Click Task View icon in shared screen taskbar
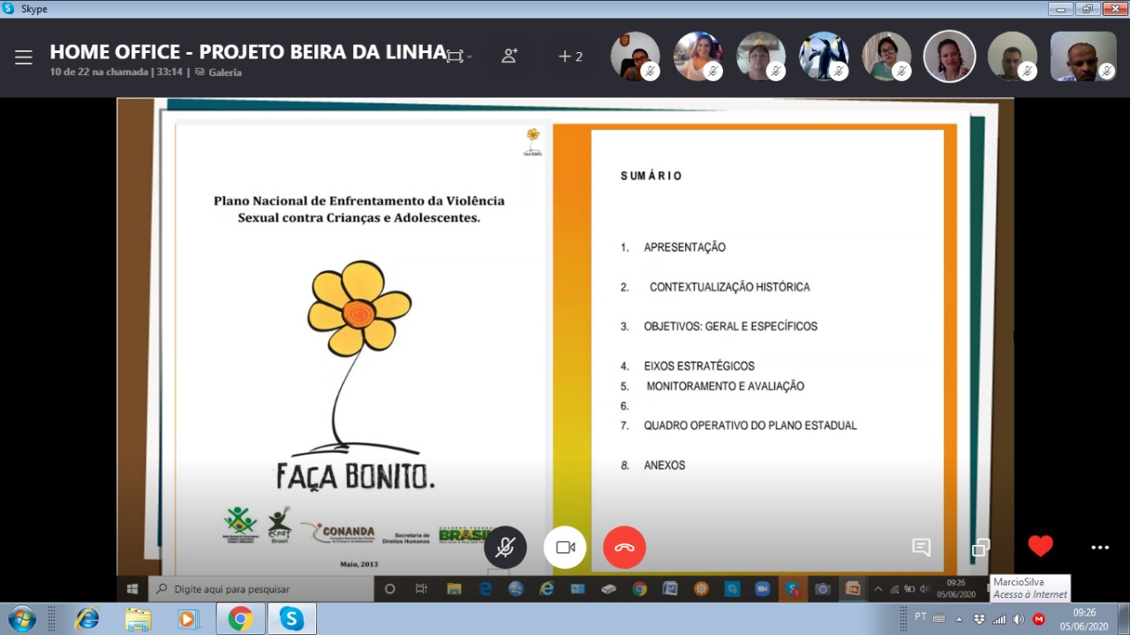The width and height of the screenshot is (1130, 635). [421, 588]
